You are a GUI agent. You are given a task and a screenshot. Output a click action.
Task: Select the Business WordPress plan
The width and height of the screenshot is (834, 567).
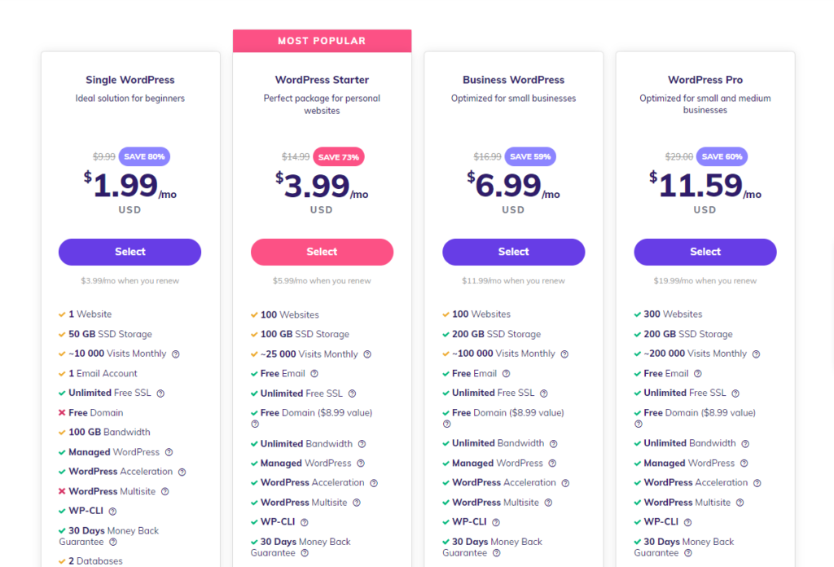point(513,252)
